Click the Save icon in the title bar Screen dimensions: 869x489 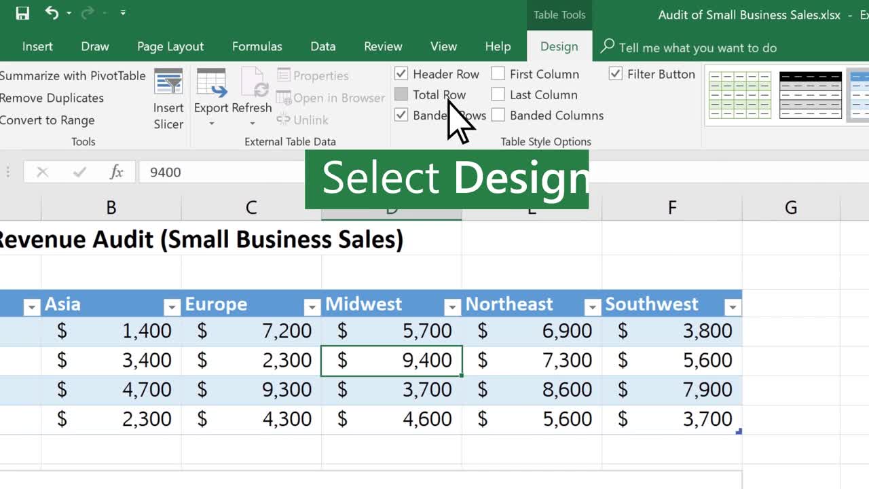coord(22,13)
